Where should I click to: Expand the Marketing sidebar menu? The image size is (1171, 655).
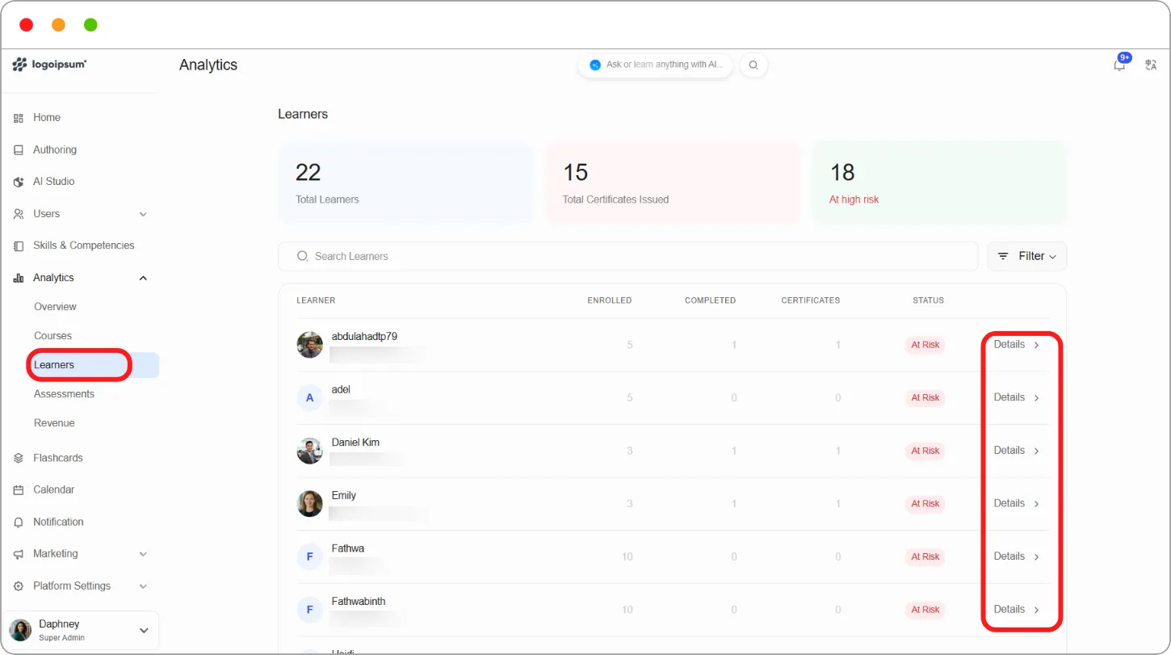81,554
